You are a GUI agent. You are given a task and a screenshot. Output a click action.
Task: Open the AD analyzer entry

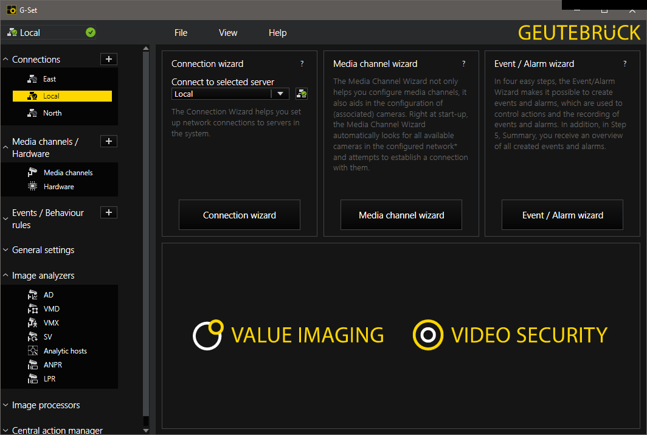point(48,294)
